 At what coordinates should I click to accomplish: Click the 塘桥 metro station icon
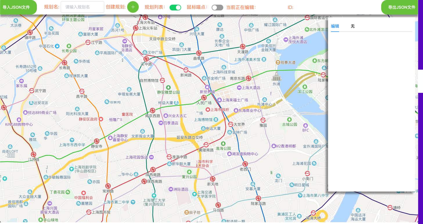click(x=390, y=208)
